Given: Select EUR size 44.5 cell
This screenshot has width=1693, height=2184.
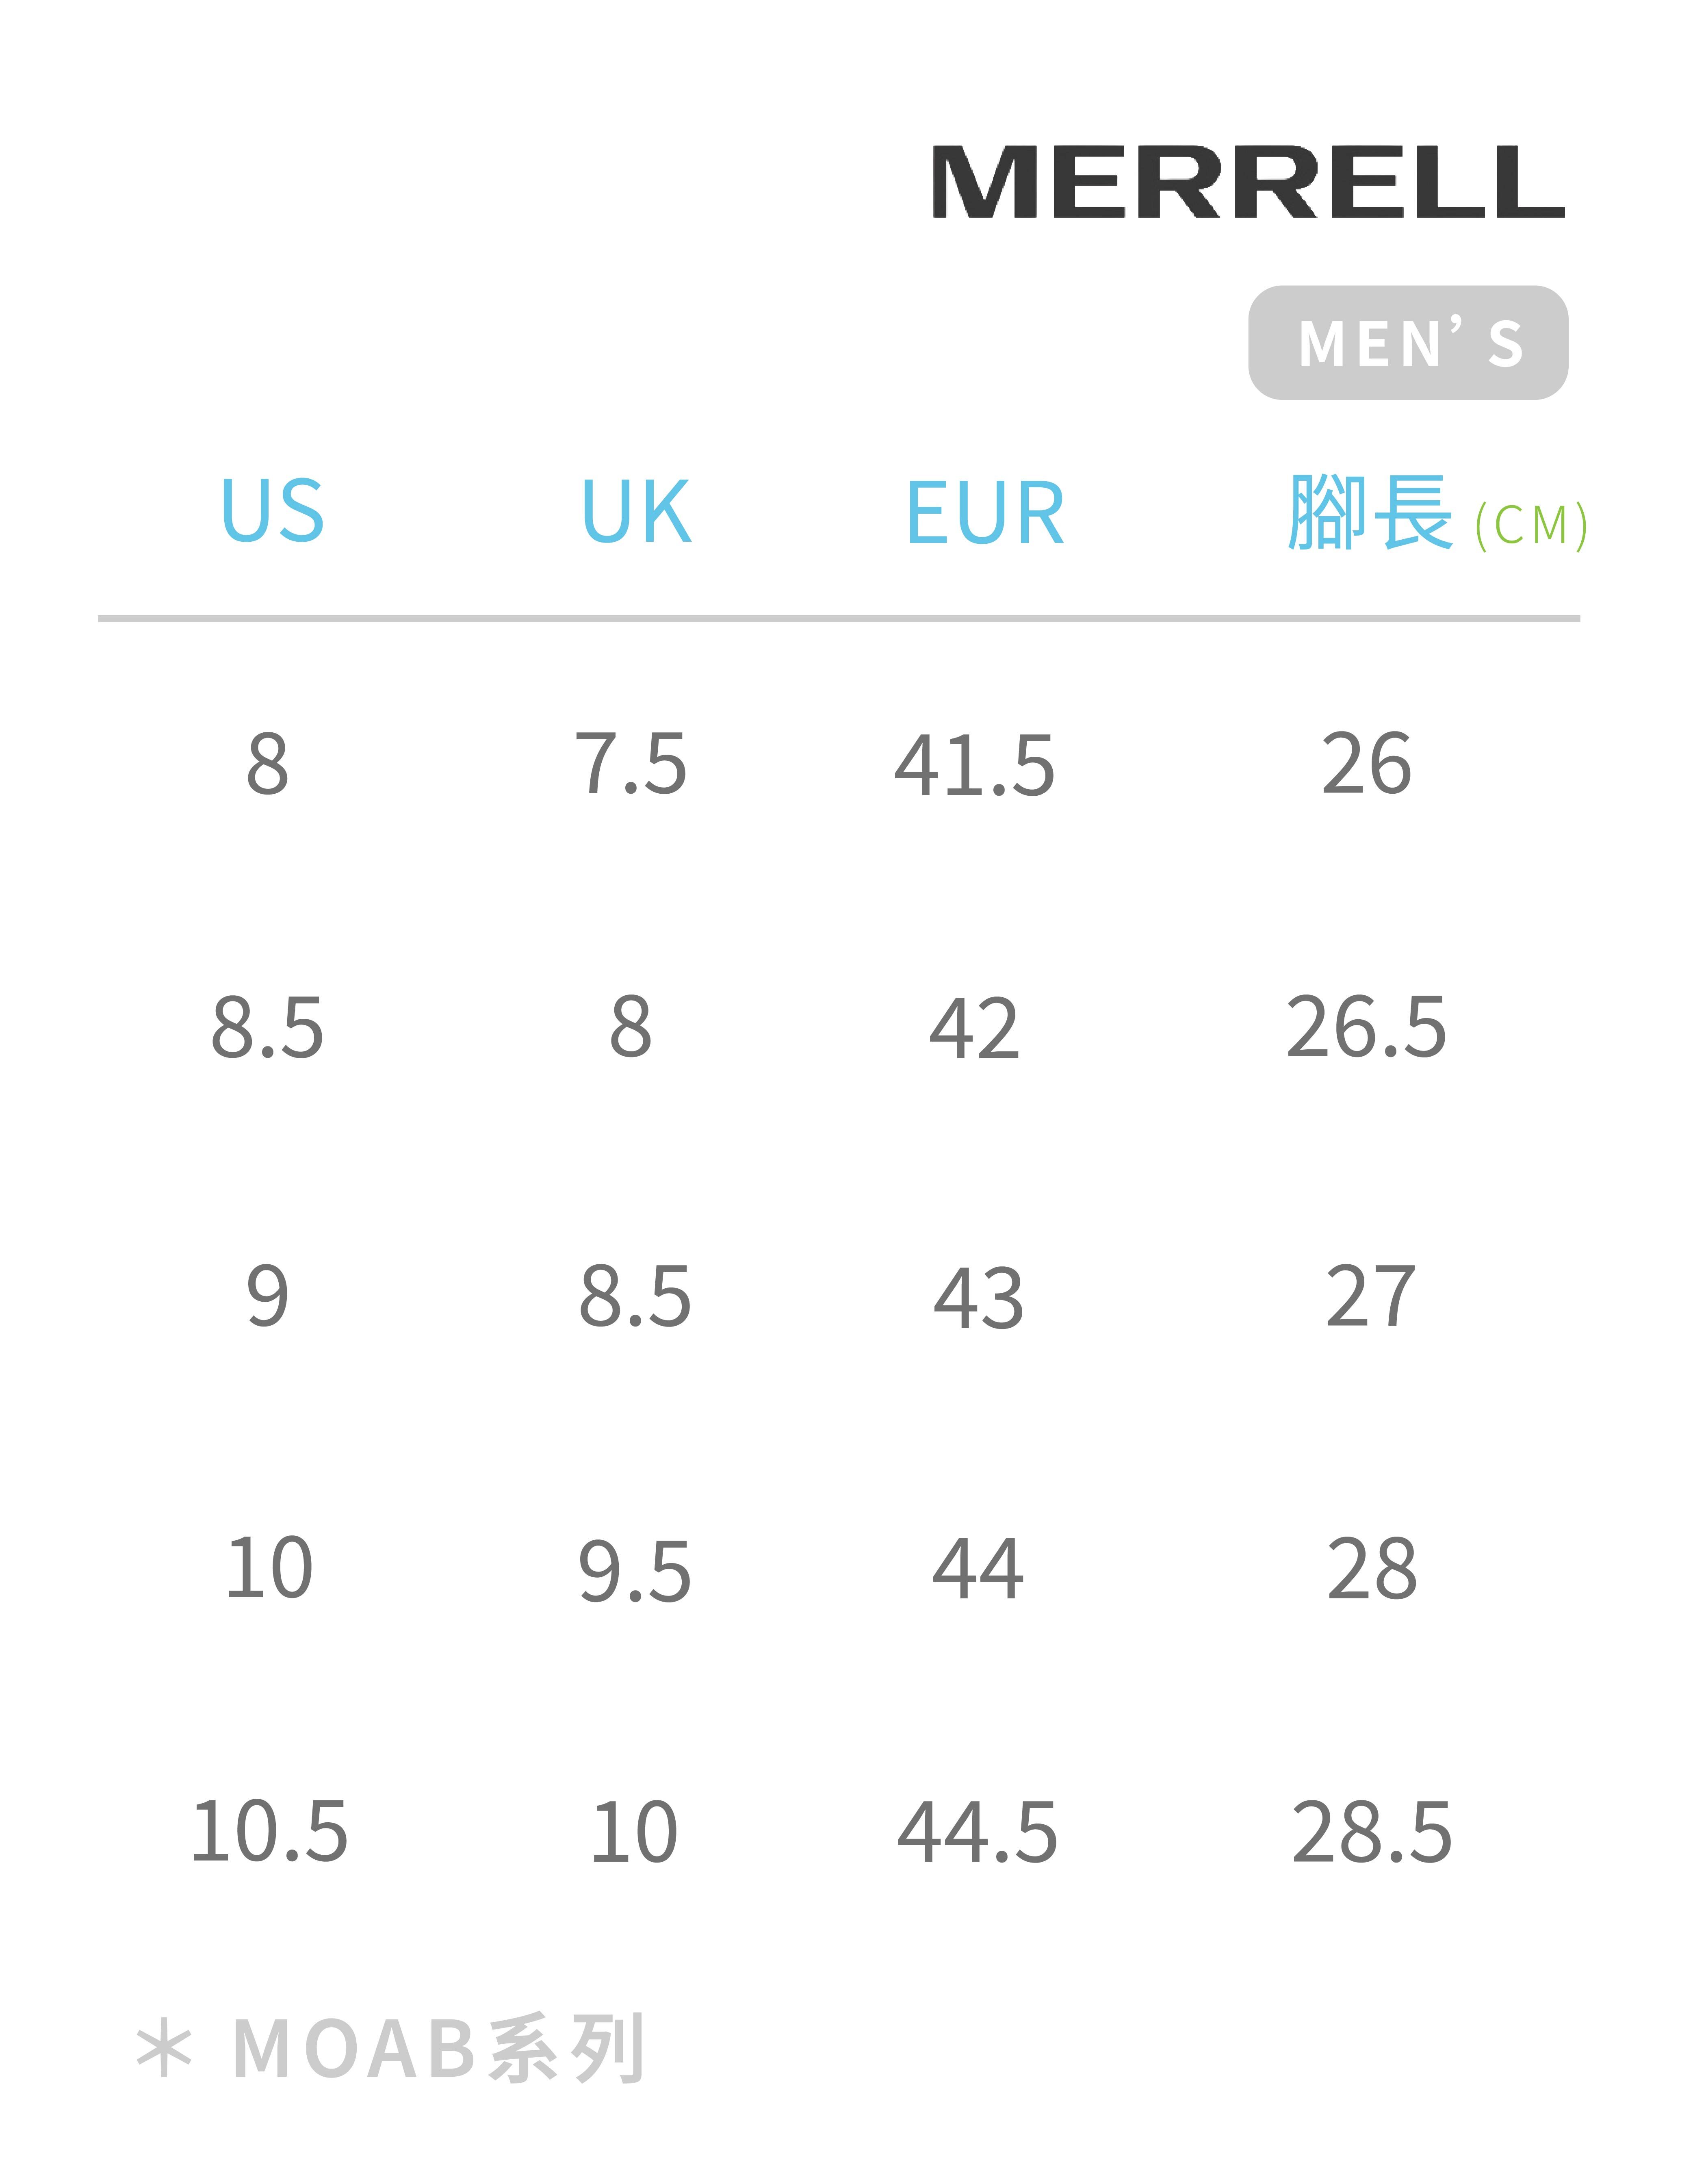Looking at the screenshot, I should point(977,1833).
